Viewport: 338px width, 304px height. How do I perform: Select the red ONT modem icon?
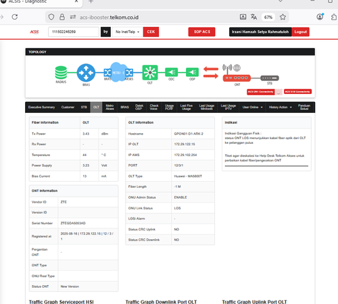click(x=237, y=78)
